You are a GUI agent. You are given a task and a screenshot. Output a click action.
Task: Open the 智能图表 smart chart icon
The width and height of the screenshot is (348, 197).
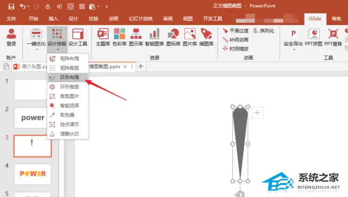pyautogui.click(x=155, y=34)
